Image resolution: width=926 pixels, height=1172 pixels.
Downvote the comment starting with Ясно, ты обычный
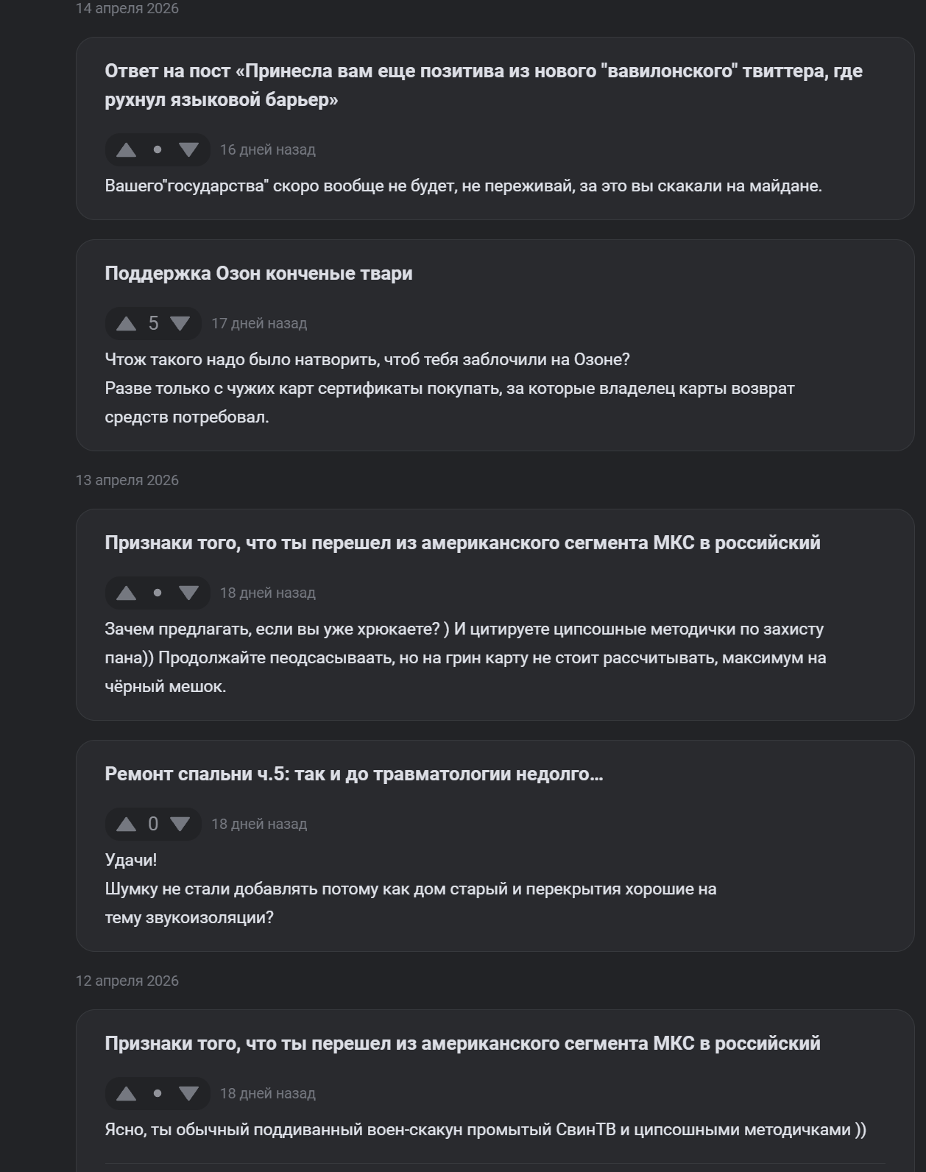(x=188, y=1094)
